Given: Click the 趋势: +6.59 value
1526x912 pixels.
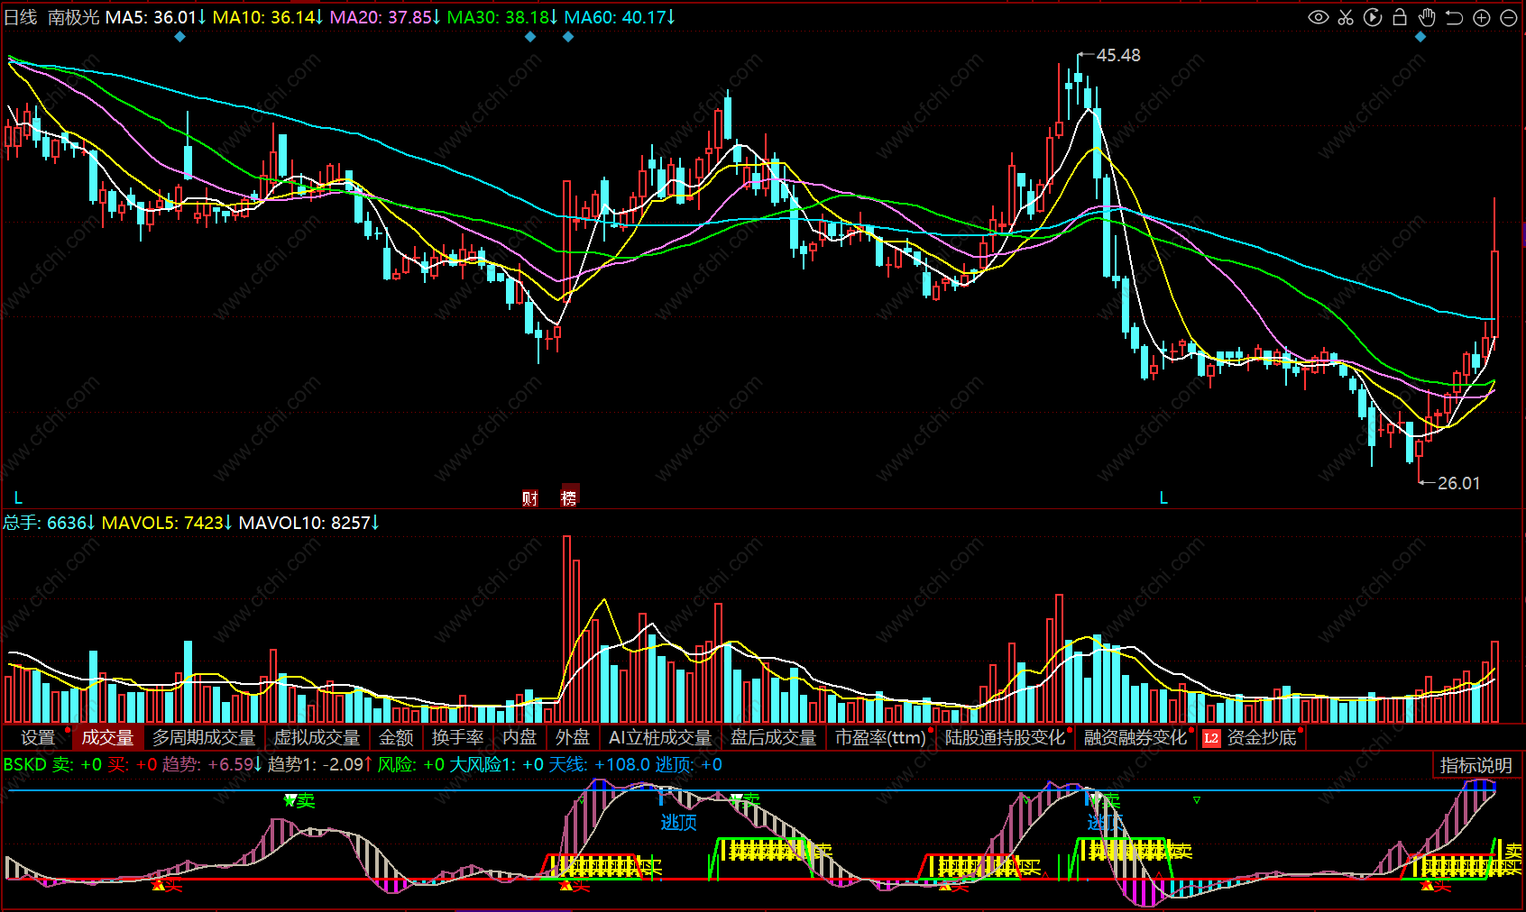Looking at the screenshot, I should click(212, 765).
